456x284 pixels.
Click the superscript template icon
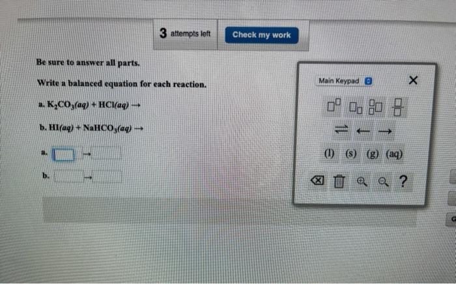tap(334, 106)
